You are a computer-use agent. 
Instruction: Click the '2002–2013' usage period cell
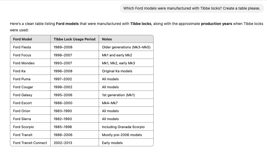point(63,143)
